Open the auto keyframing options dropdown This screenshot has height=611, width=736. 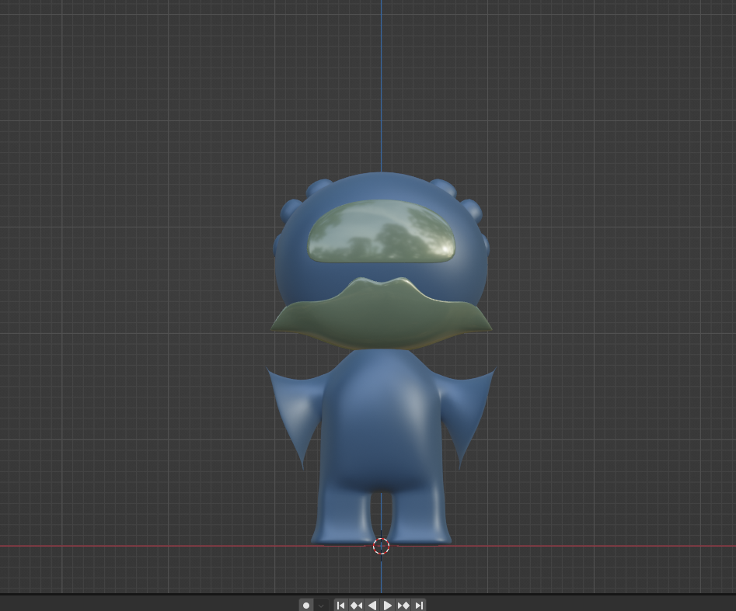[321, 605]
